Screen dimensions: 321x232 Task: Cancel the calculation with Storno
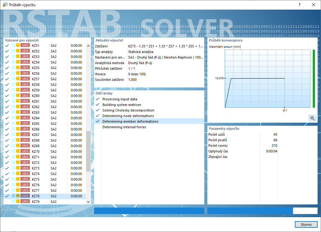pyautogui.click(x=306, y=225)
